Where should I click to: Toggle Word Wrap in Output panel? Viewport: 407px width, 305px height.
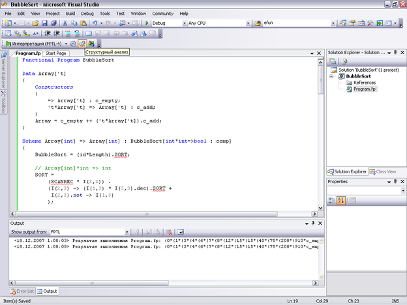click(x=180, y=231)
